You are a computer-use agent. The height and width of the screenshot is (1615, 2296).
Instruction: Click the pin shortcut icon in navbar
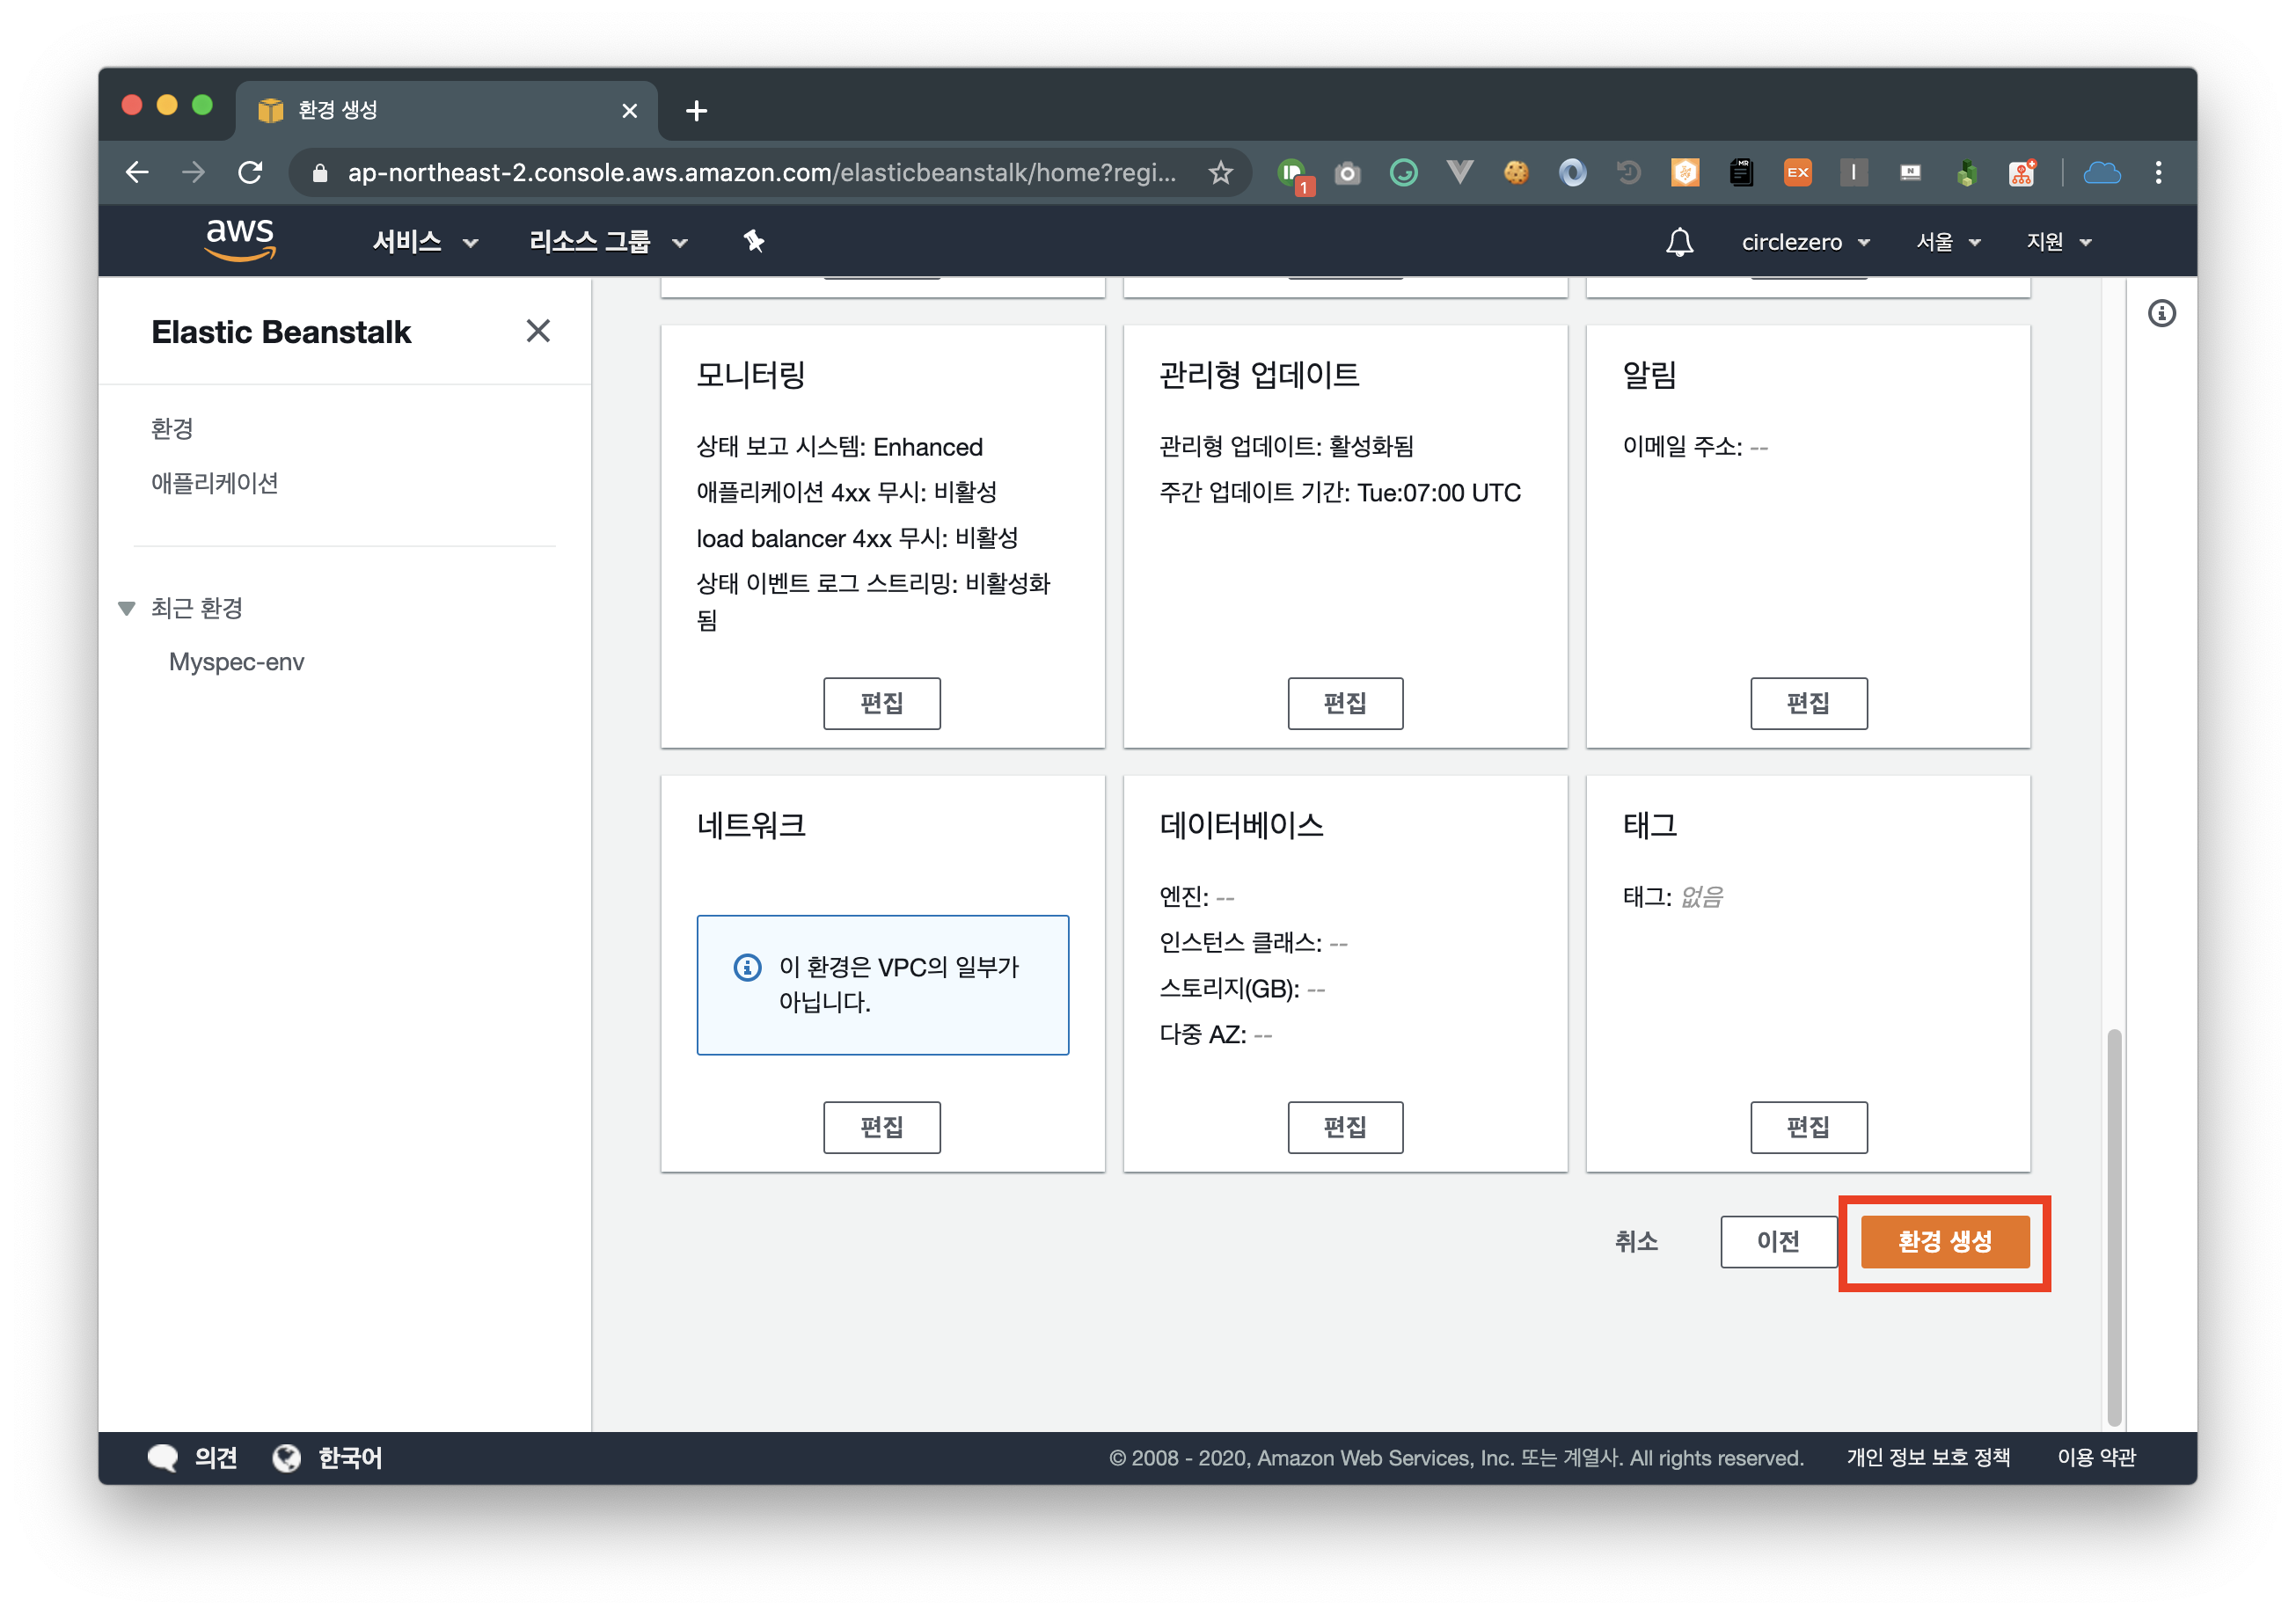coord(754,241)
